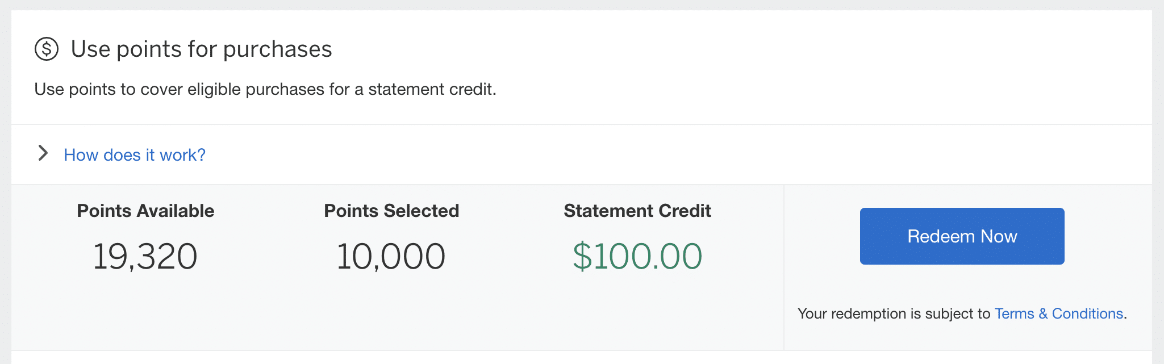This screenshot has height=364, width=1164.
Task: Click the "Use points for purchases" heading
Action: (x=201, y=49)
